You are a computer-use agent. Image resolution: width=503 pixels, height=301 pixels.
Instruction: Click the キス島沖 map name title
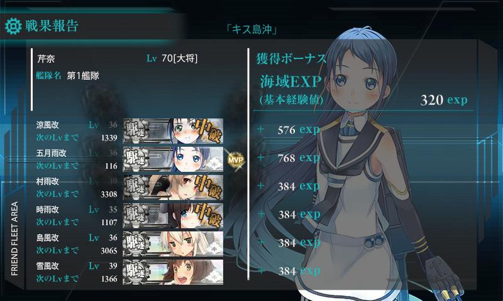click(251, 29)
